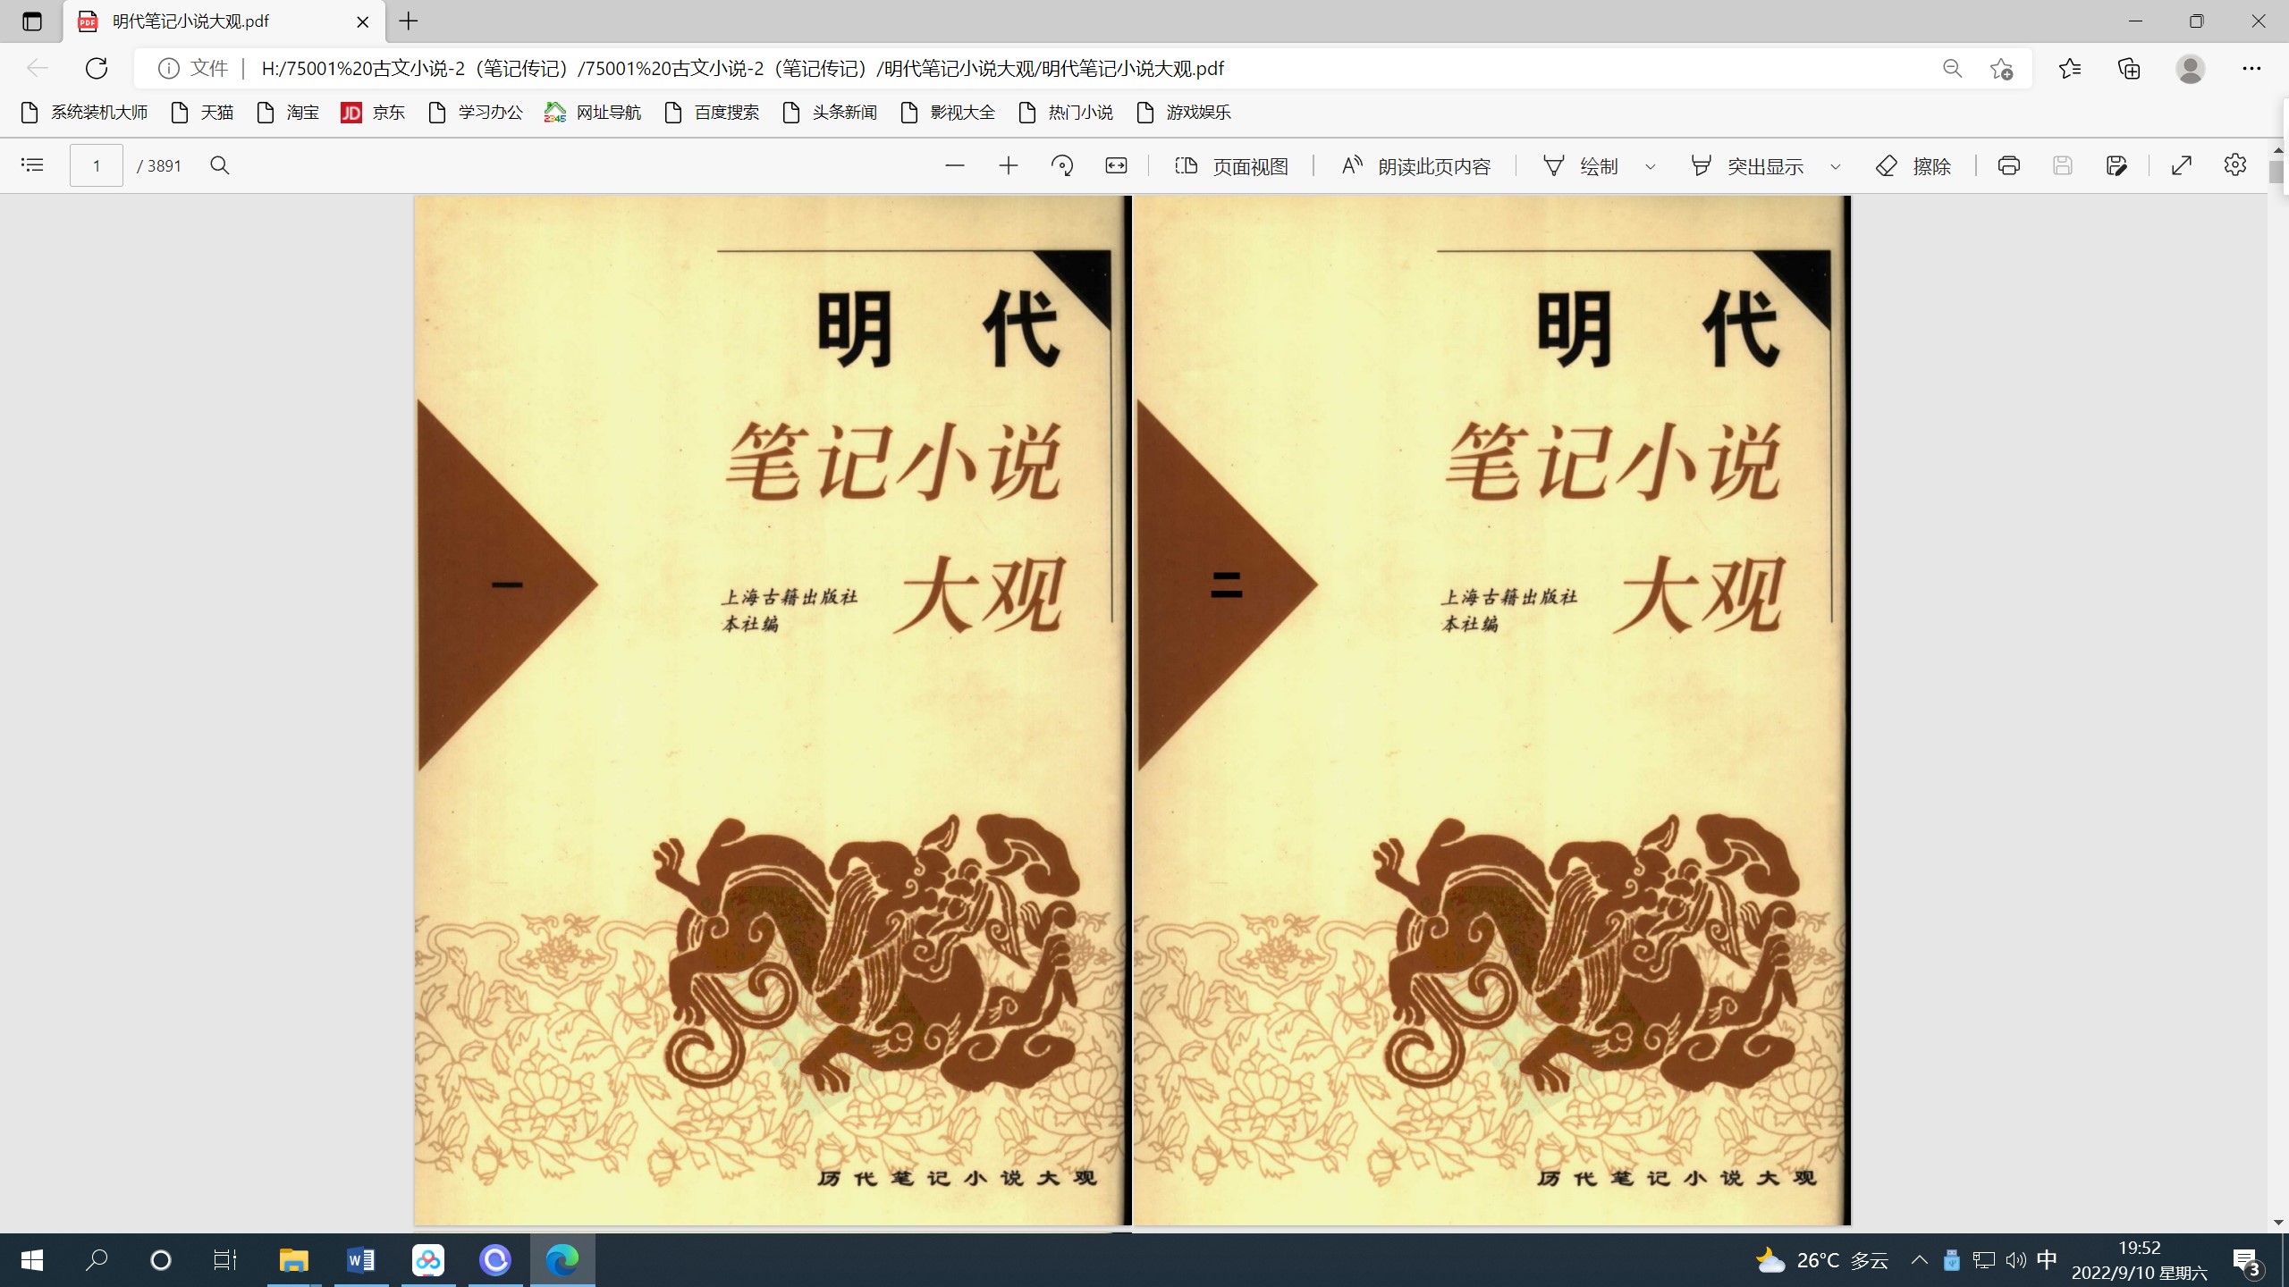Open Windows taskbar search
2289x1287 pixels.
tap(97, 1260)
